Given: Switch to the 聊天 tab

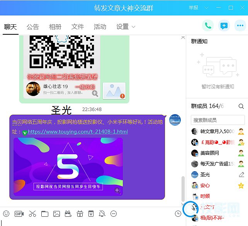Looking at the screenshot, I should [10, 27].
